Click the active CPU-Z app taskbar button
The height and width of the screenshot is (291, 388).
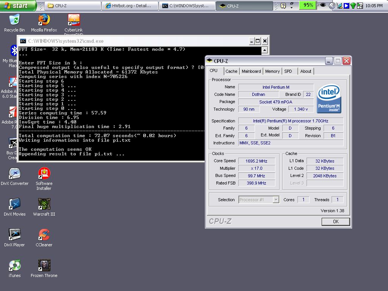click(244, 6)
